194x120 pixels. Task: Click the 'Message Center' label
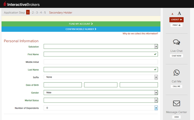(176, 112)
